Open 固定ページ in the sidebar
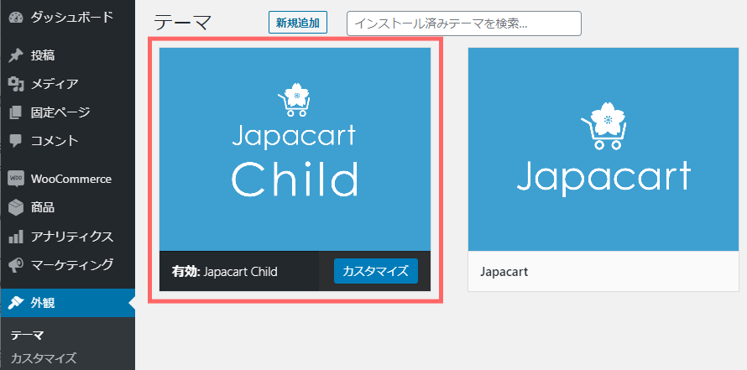This screenshot has height=370, width=747. click(68, 113)
